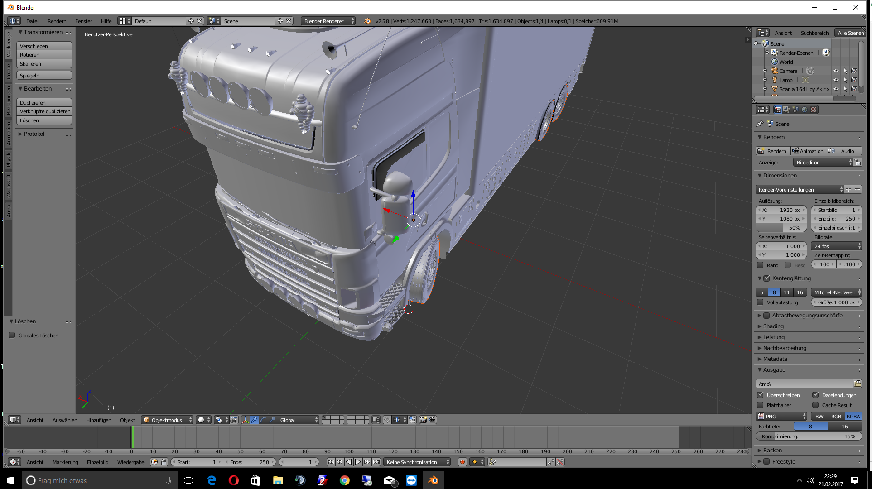
Task: Open the Blender Renderer engine dropdown
Action: pos(328,21)
